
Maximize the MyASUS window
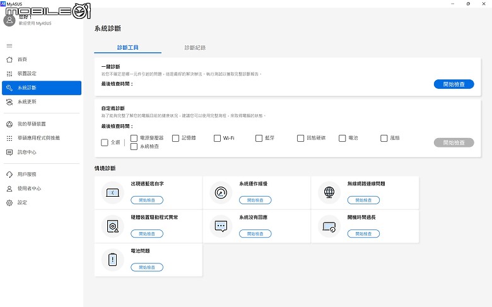point(468,4)
